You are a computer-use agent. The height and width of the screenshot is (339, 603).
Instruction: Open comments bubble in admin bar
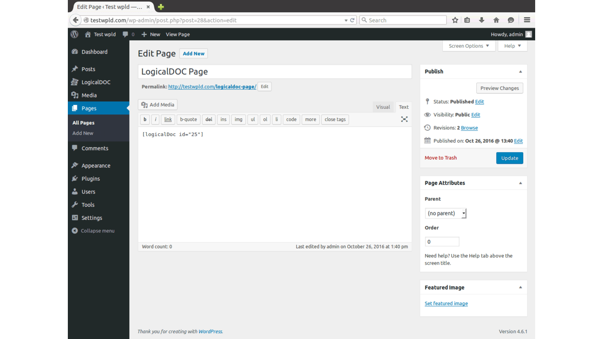pyautogui.click(x=128, y=34)
